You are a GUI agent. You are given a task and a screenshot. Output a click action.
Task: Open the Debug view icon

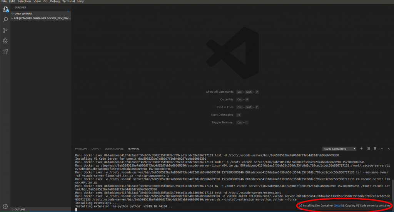tap(5, 41)
